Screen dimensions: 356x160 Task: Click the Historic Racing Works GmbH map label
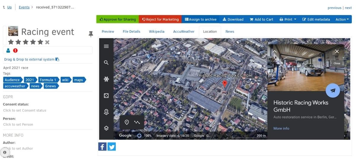[x=225, y=75]
